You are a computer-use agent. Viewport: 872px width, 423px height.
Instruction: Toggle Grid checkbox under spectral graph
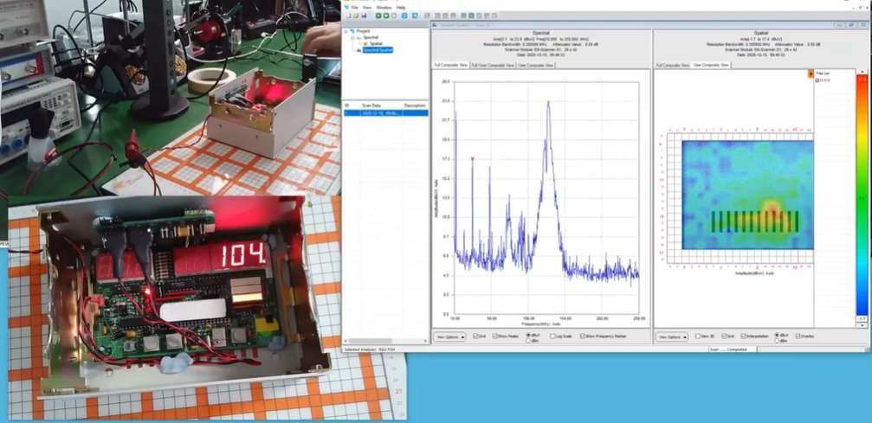tap(475, 336)
